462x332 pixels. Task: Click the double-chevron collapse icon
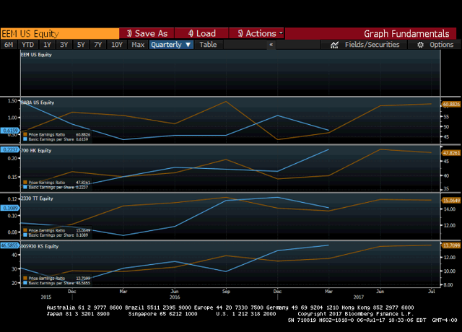click(271, 45)
